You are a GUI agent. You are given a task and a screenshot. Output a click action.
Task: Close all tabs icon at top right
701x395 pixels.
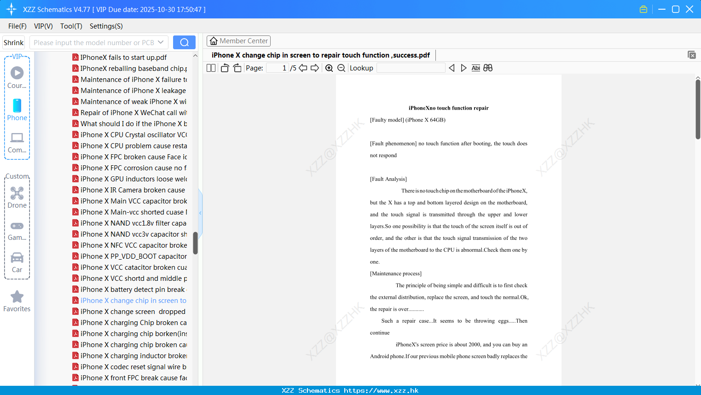(x=692, y=55)
